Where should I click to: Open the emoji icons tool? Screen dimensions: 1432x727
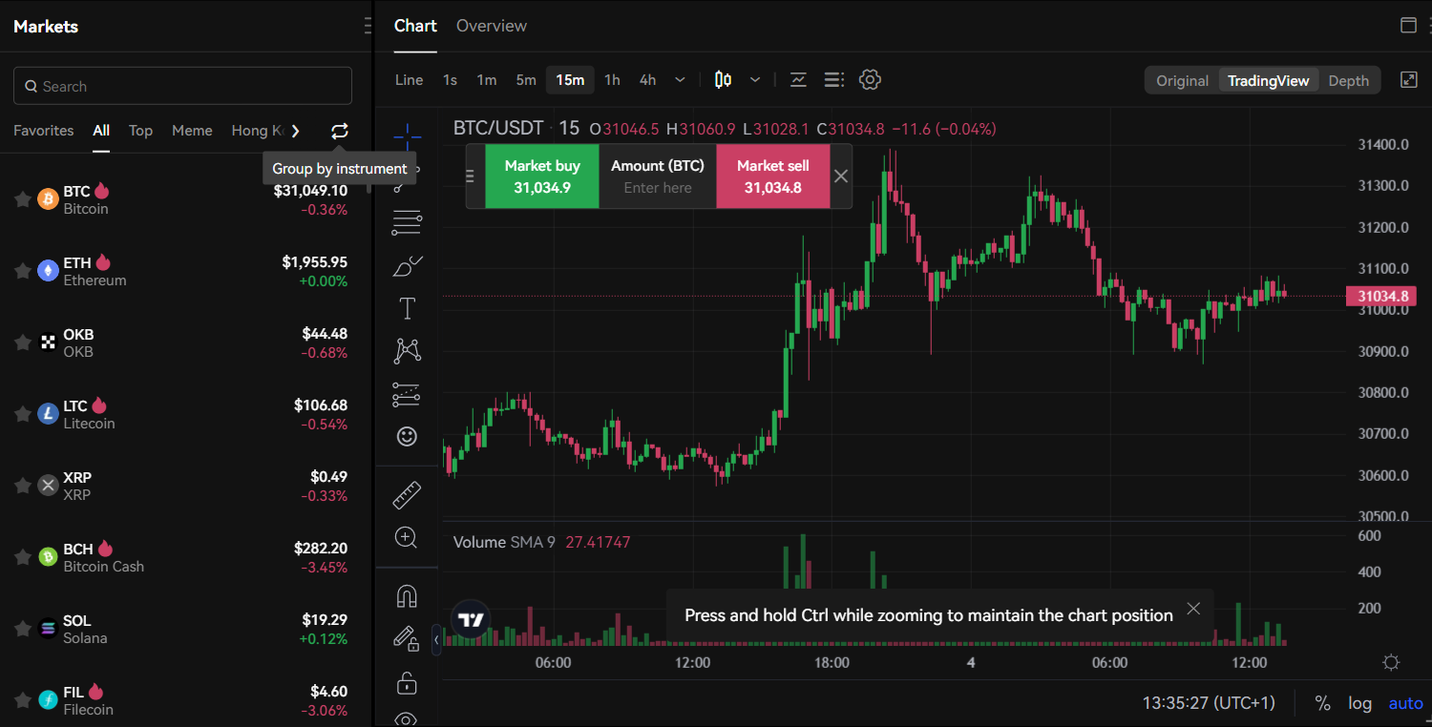[407, 436]
